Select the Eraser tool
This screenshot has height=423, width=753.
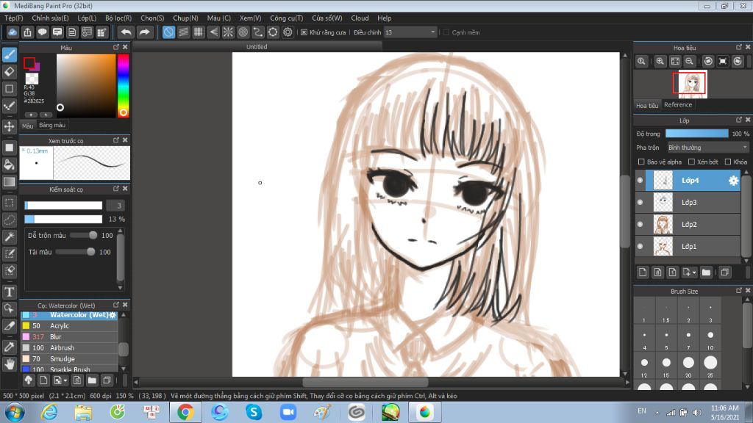pos(9,71)
